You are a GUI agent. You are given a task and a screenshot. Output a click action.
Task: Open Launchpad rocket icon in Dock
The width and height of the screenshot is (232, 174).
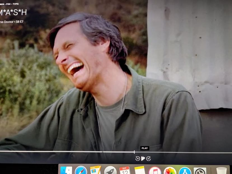110,170
